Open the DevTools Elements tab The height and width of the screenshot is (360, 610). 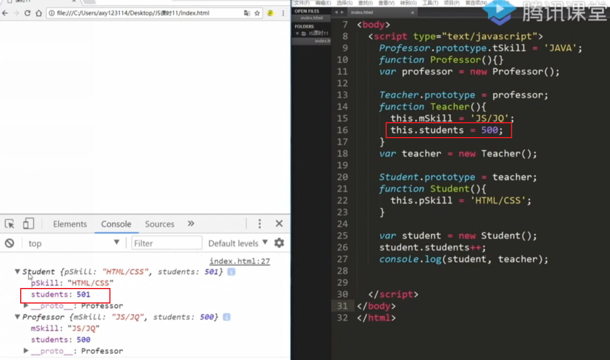pos(70,224)
